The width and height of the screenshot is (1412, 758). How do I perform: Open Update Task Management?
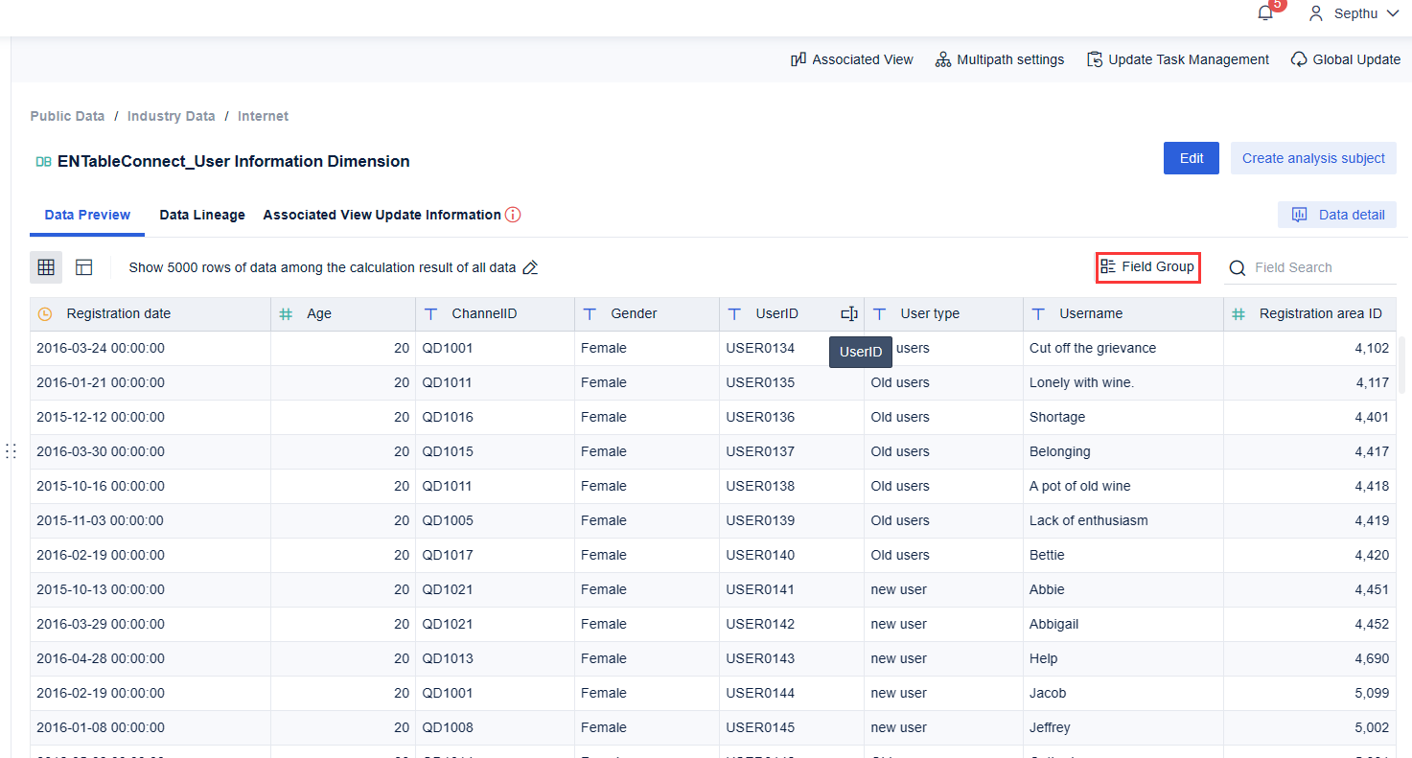click(1178, 59)
